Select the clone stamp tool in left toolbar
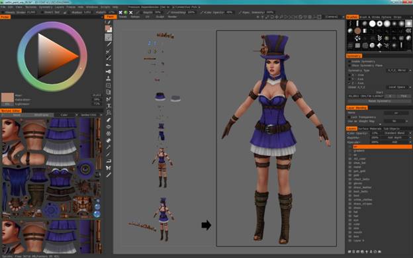The width and height of the screenshot is (413, 258). tap(109, 79)
